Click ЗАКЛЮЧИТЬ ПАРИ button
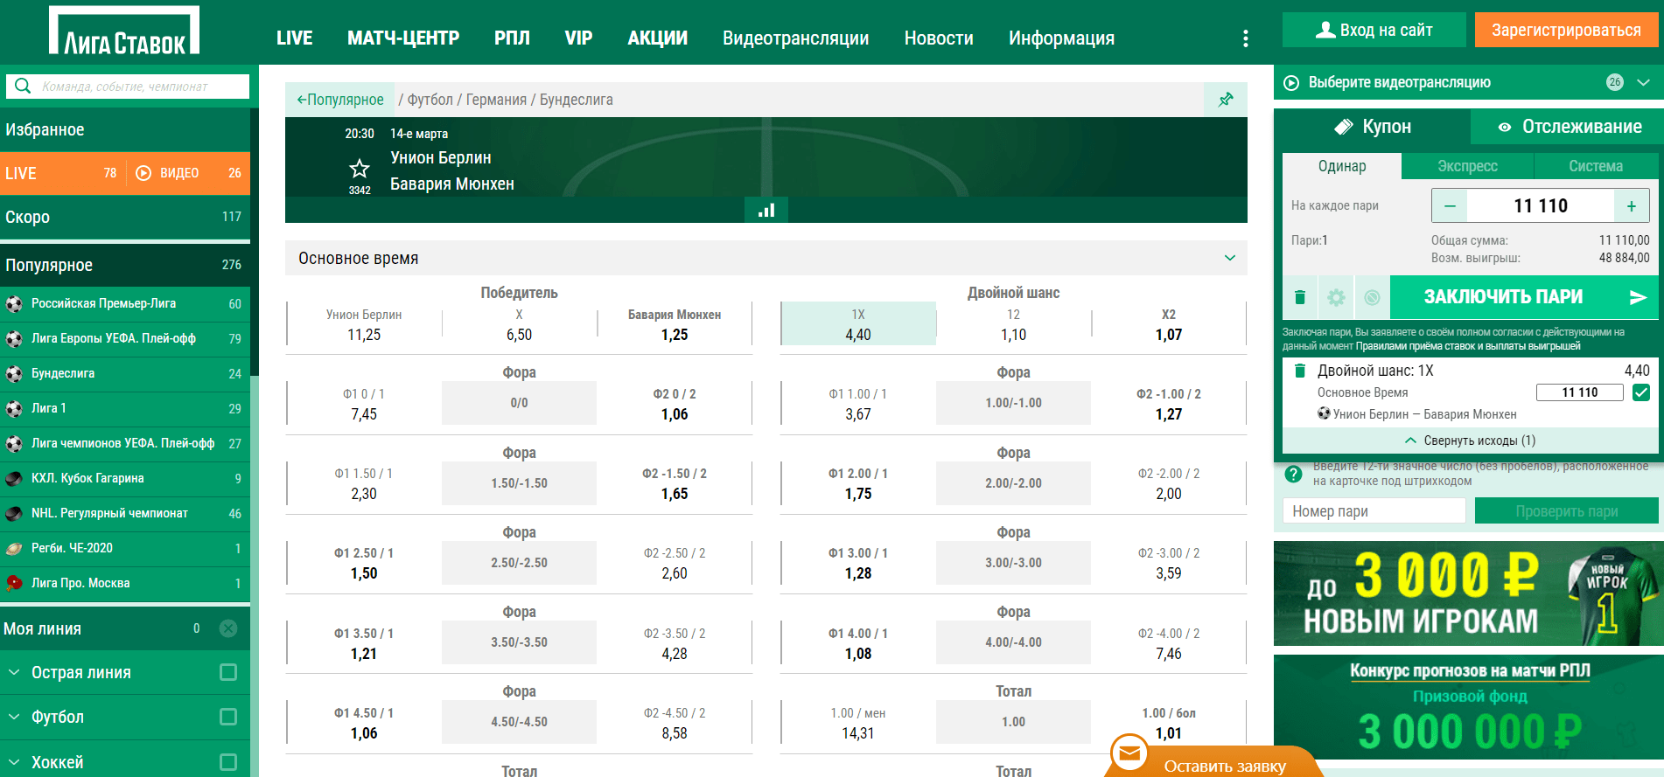This screenshot has width=1664, height=777. click(1524, 297)
